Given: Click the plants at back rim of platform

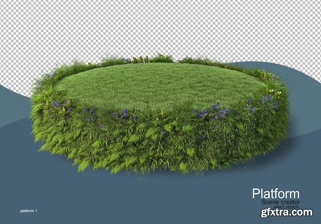Looking at the screenshot, I should (x=159, y=58).
